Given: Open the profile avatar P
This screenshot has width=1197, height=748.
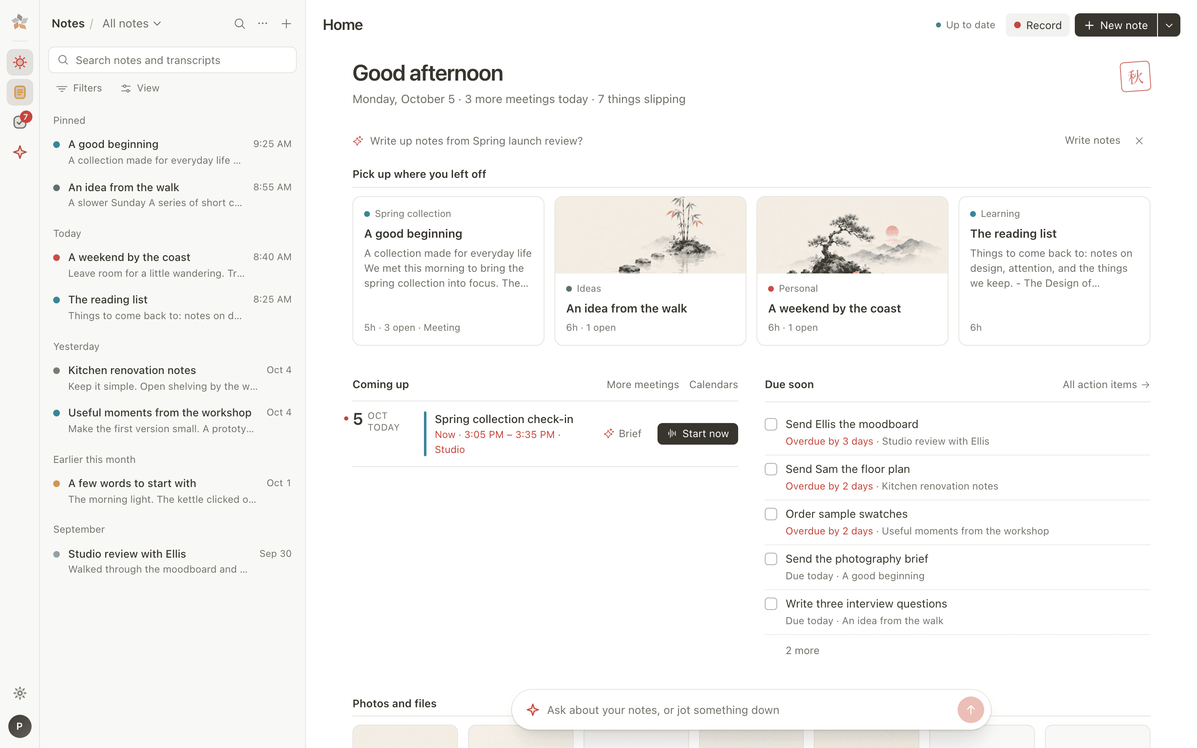Looking at the screenshot, I should 20,726.
